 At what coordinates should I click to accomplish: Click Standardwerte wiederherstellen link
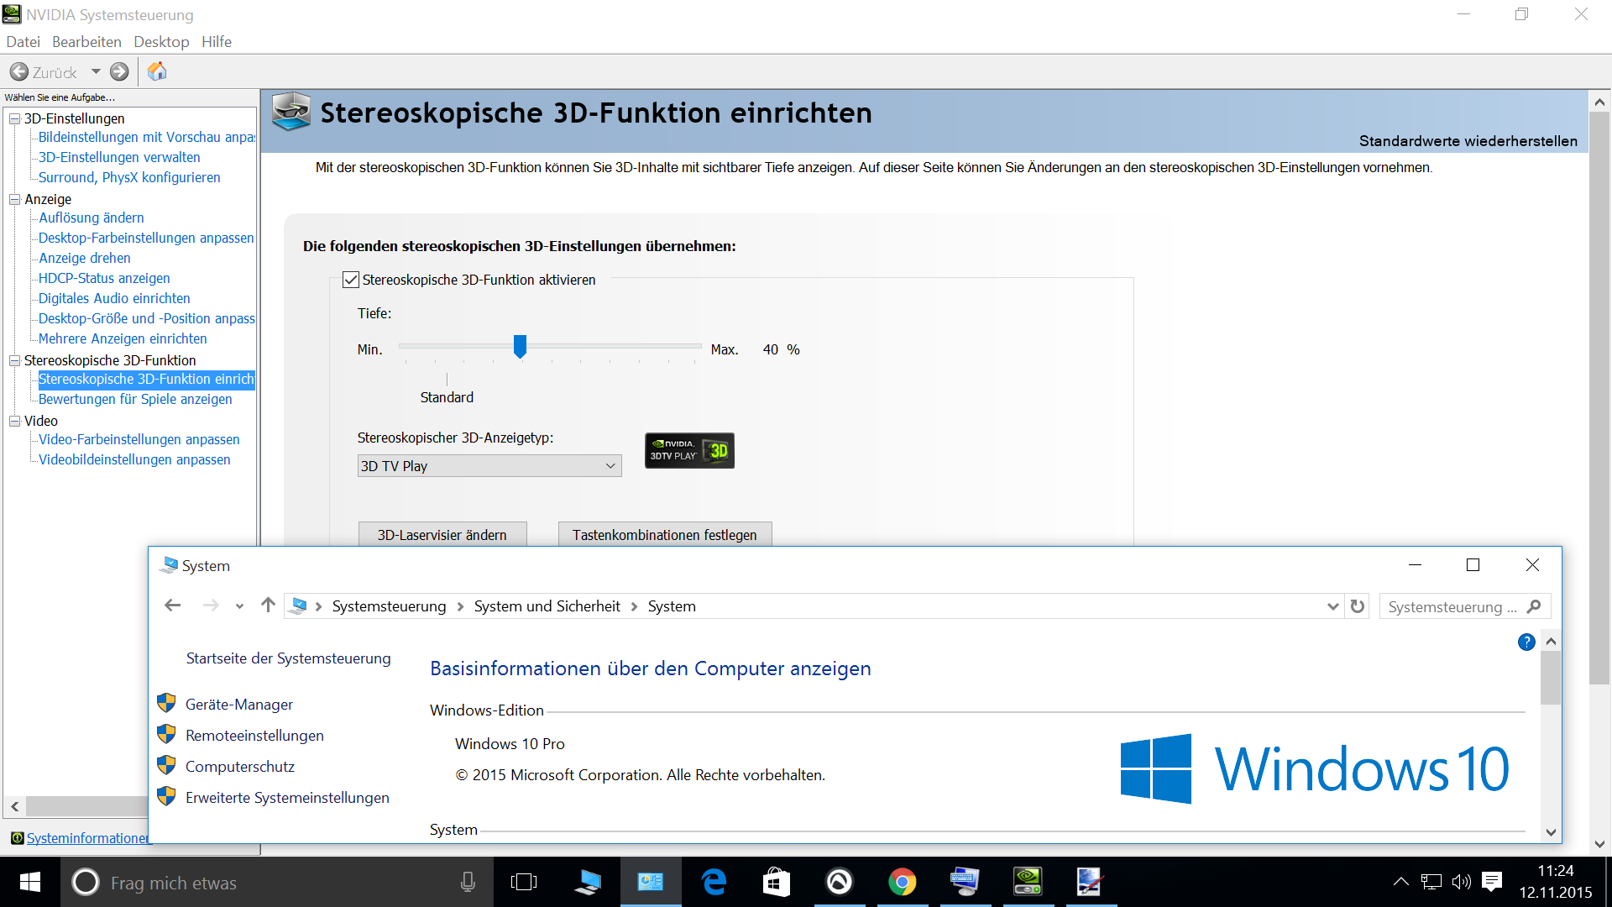click(1468, 141)
